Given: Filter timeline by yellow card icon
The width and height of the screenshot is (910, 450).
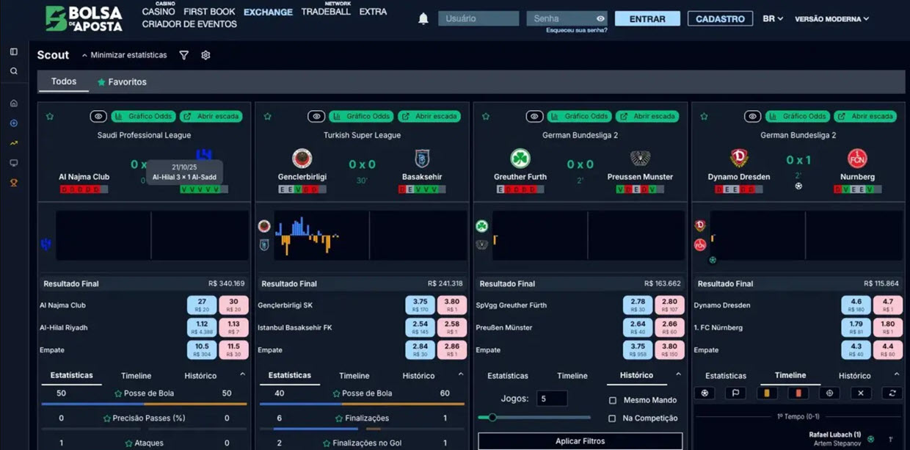Looking at the screenshot, I should pyautogui.click(x=767, y=393).
